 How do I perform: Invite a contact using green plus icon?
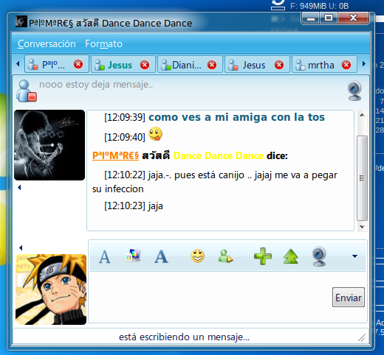pos(263,256)
